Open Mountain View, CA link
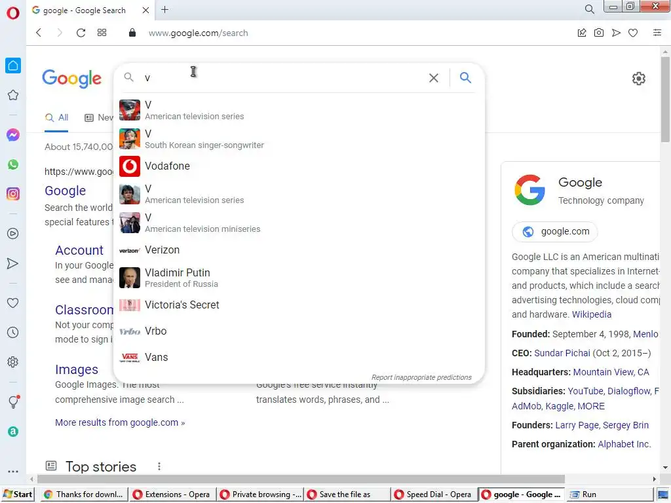 point(611,372)
